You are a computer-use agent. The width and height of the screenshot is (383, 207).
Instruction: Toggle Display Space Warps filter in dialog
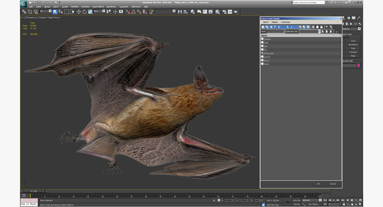pyautogui.click(x=284, y=27)
